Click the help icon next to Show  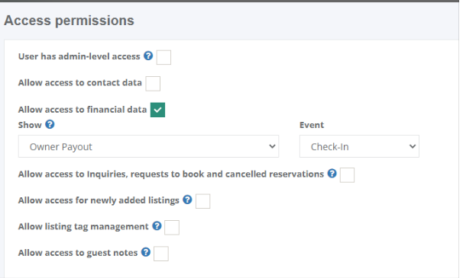(x=50, y=124)
